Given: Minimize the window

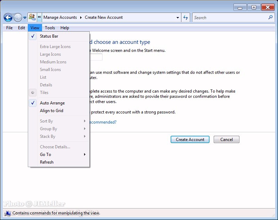Looking at the screenshot, I should coord(240,7).
